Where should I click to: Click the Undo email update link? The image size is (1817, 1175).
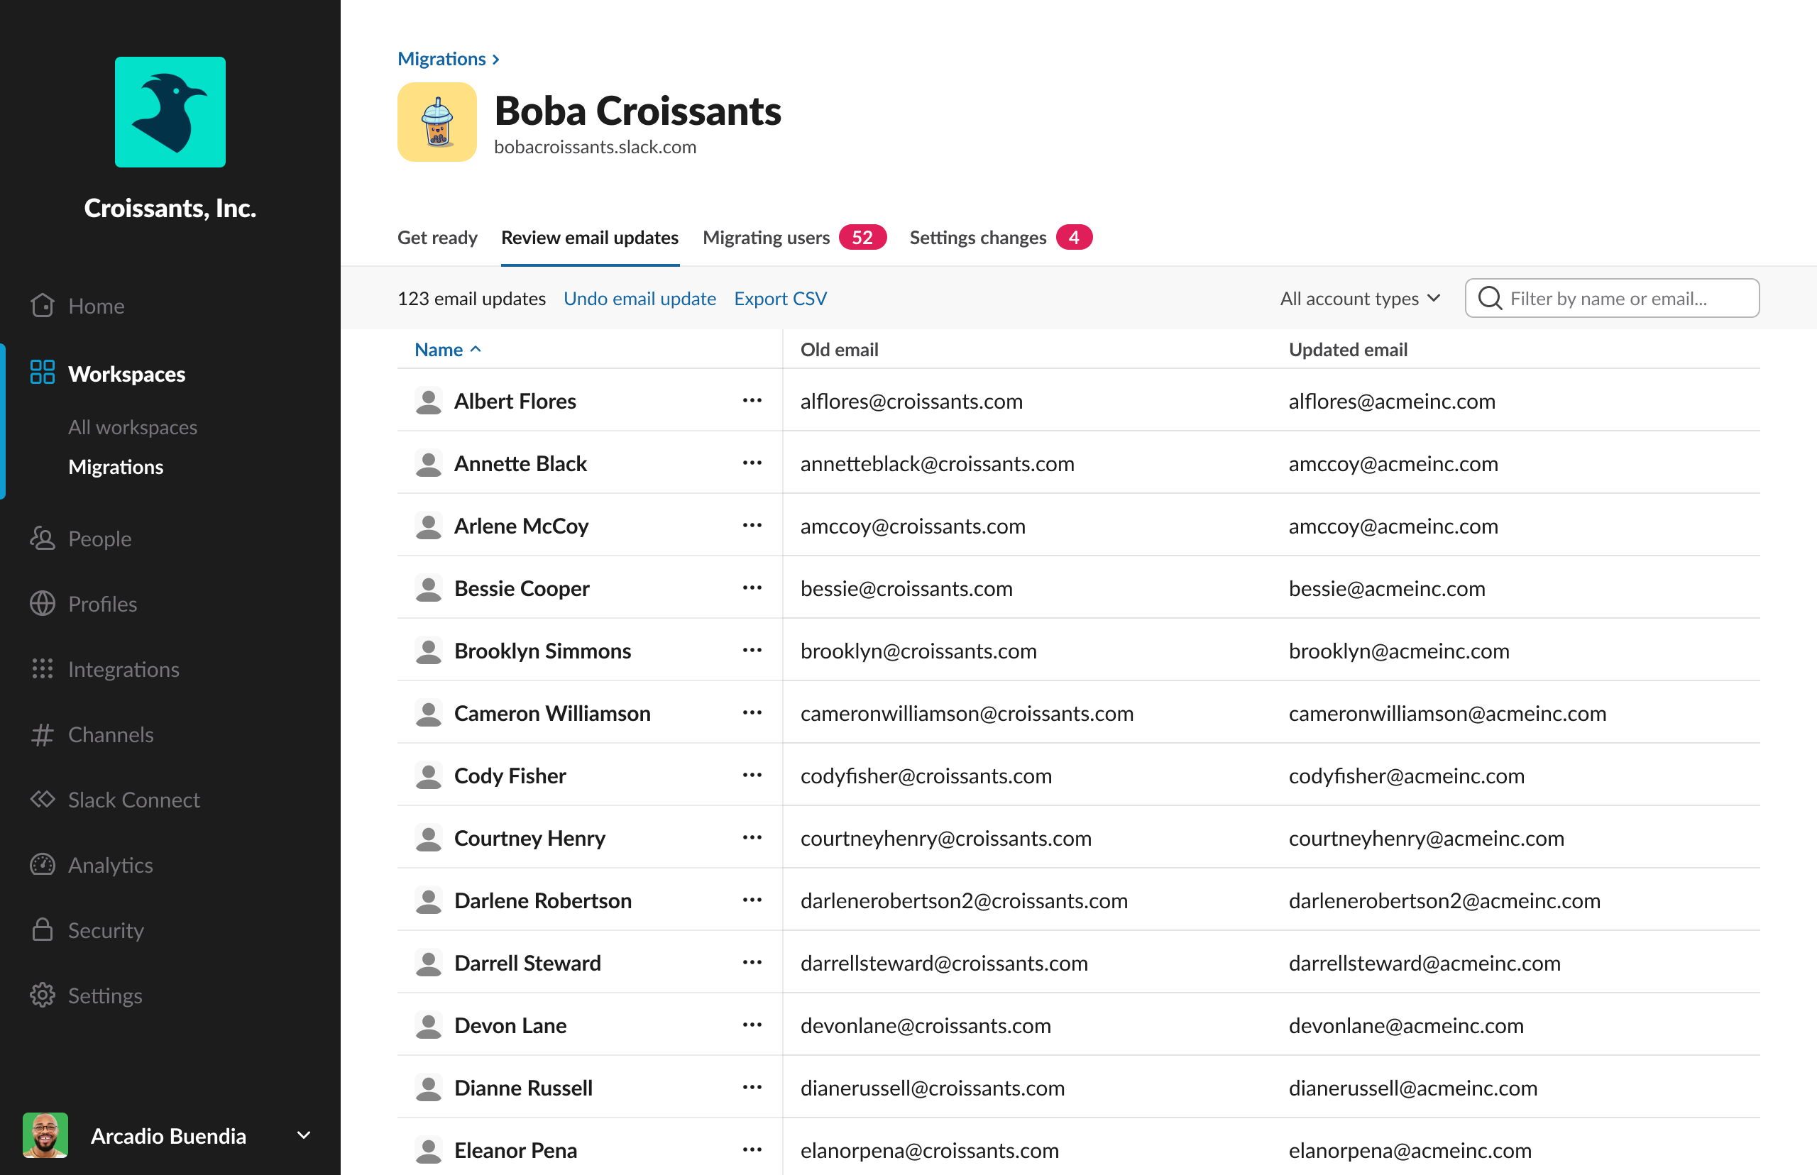click(x=639, y=298)
